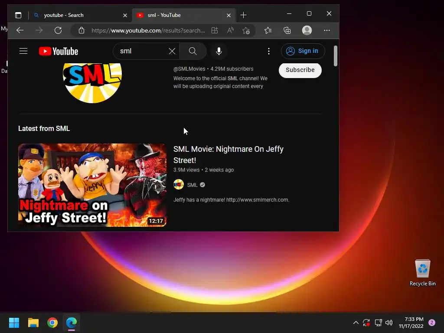
Task: Show hidden system tray icons
Action: point(356,323)
